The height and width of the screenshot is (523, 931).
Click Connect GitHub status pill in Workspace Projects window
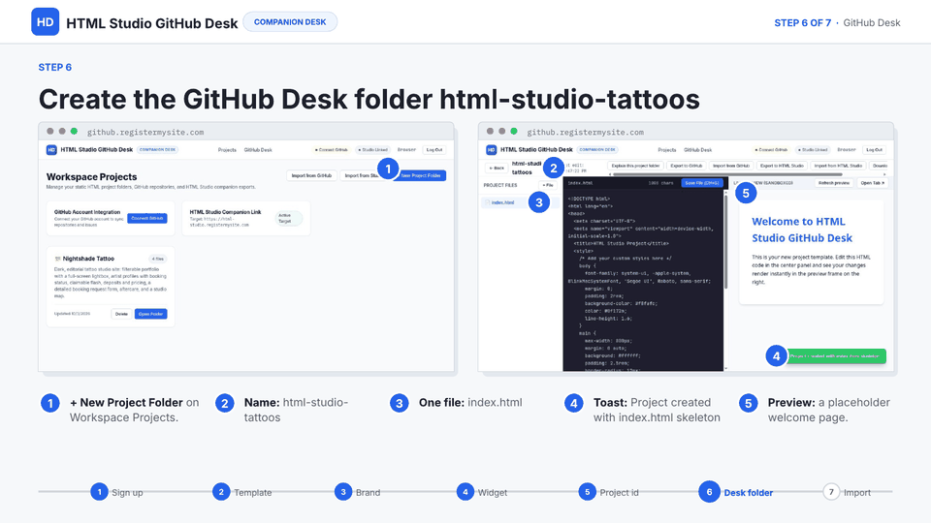tap(332, 150)
